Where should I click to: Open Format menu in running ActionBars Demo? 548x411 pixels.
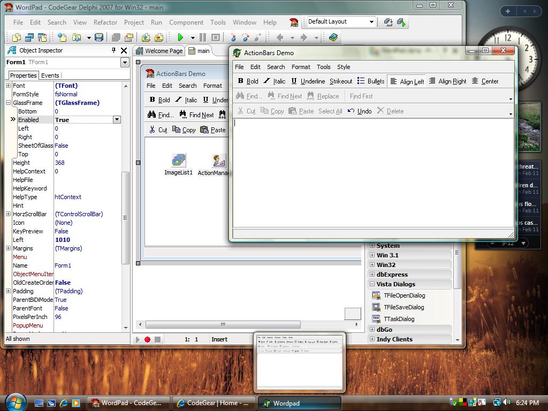301,67
